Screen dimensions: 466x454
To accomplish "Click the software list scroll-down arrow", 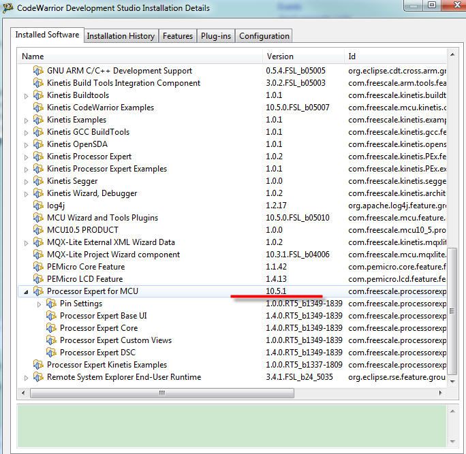I will coord(452,382).
